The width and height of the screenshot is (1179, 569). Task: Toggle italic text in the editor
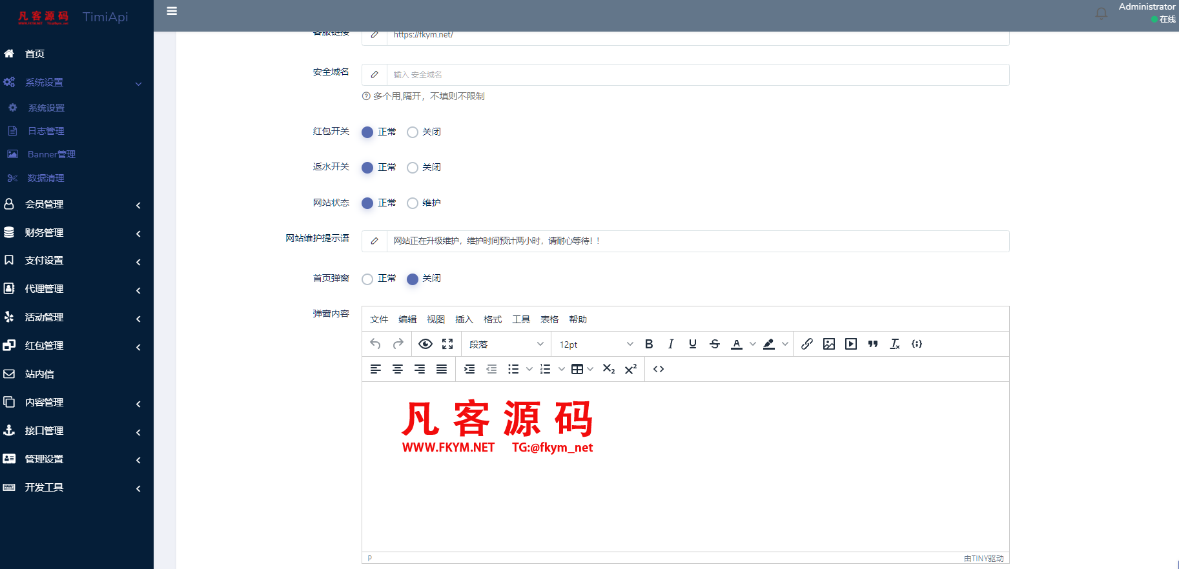[671, 344]
